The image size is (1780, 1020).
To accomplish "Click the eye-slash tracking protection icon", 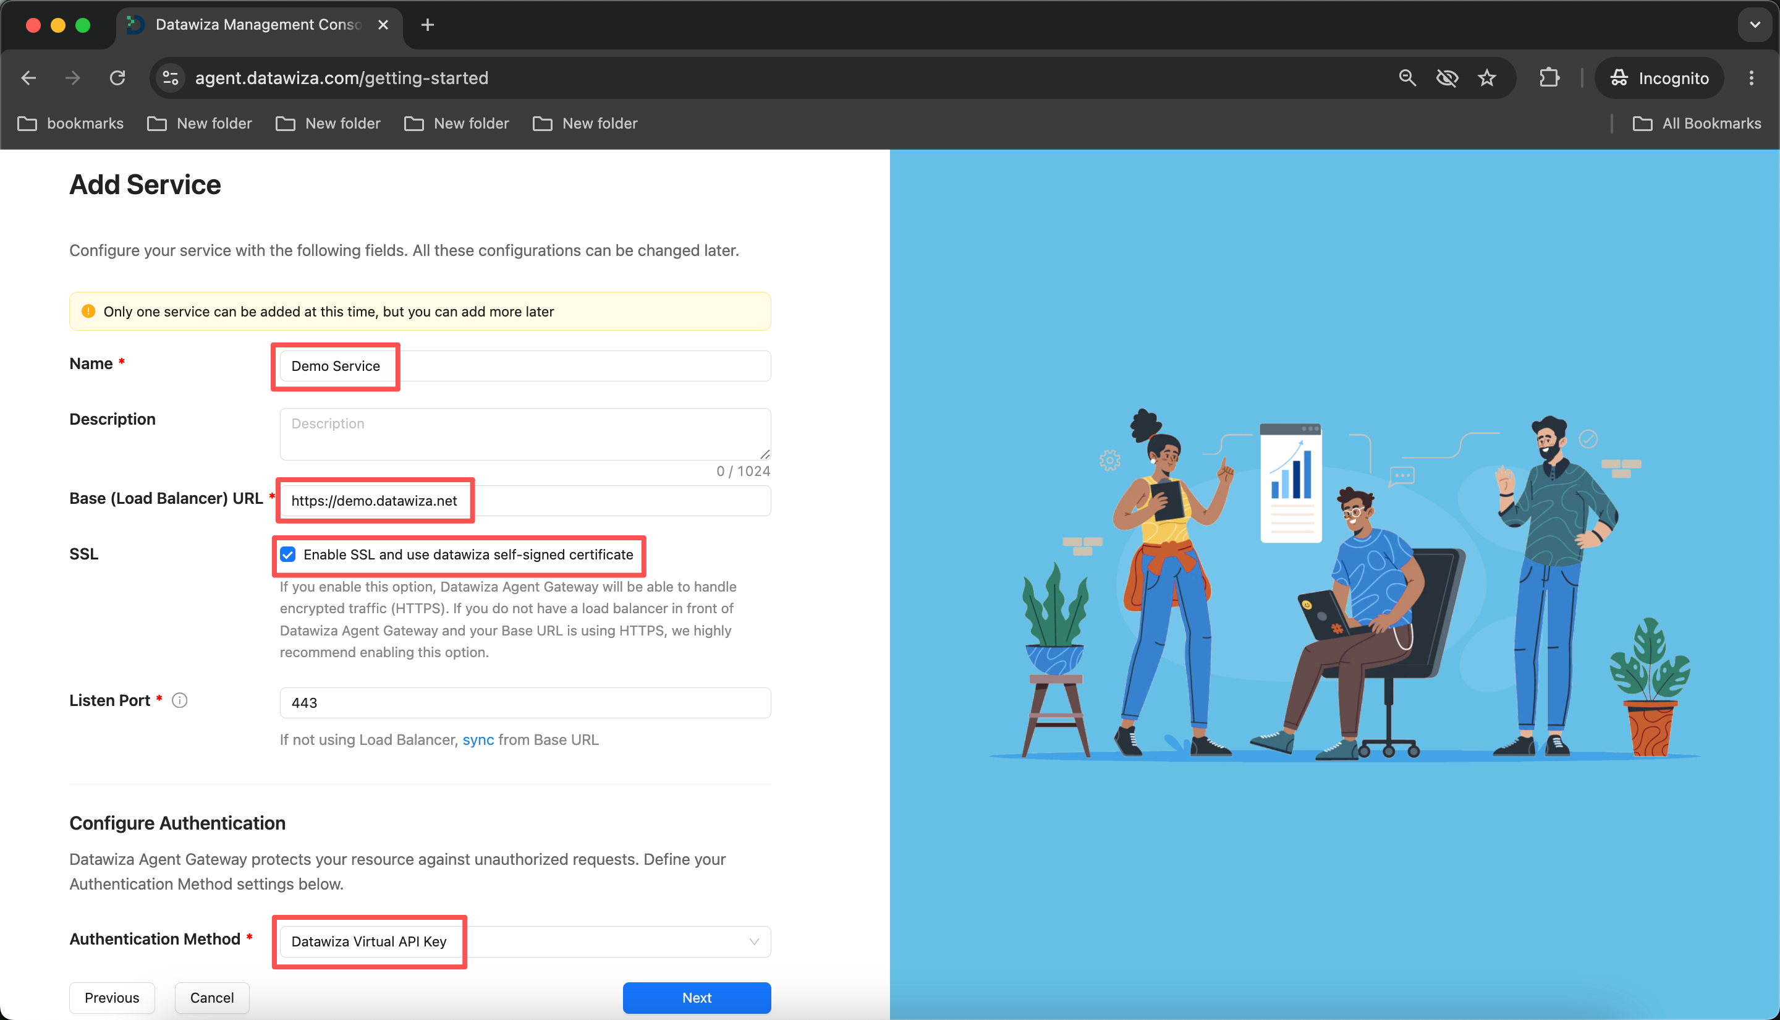I will click(x=1447, y=78).
